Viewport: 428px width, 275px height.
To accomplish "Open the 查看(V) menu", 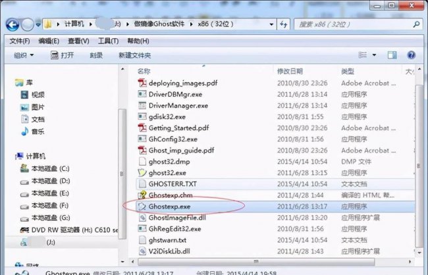I will (78, 41).
